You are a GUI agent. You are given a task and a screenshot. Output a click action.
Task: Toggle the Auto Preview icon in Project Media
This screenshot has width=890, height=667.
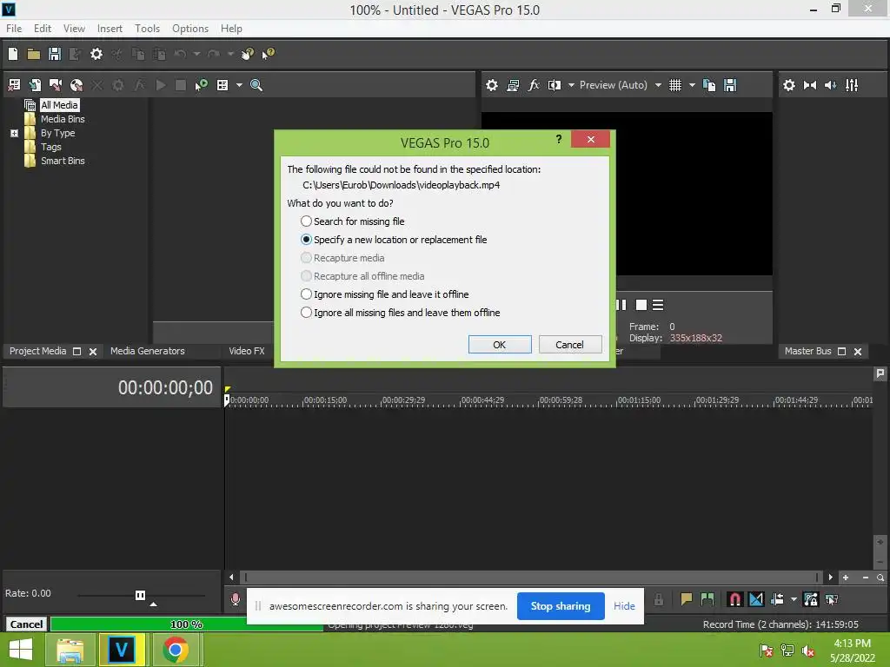click(x=201, y=85)
